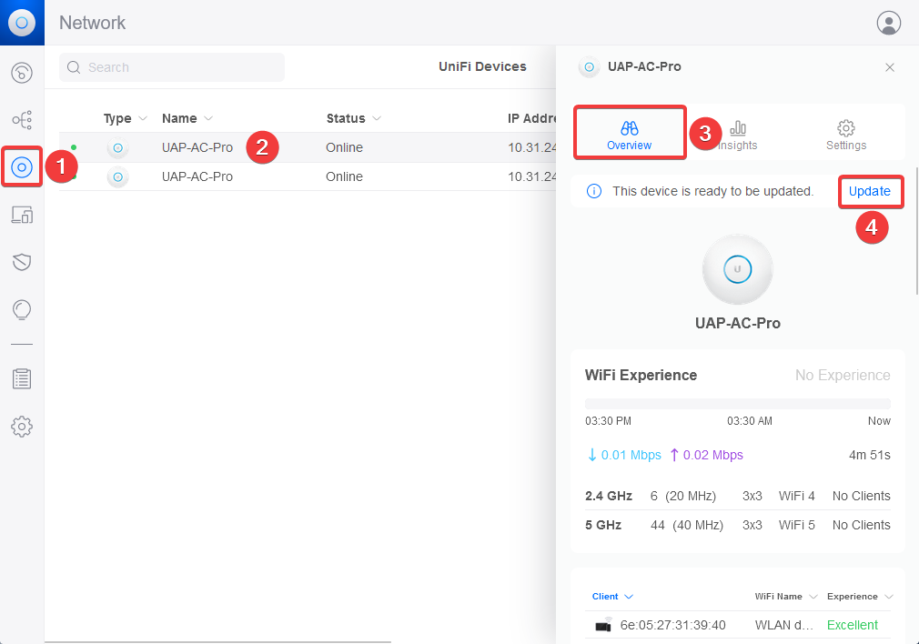The height and width of the screenshot is (644, 919).
Task: Click the IP Address column header
Action: pyautogui.click(x=532, y=118)
